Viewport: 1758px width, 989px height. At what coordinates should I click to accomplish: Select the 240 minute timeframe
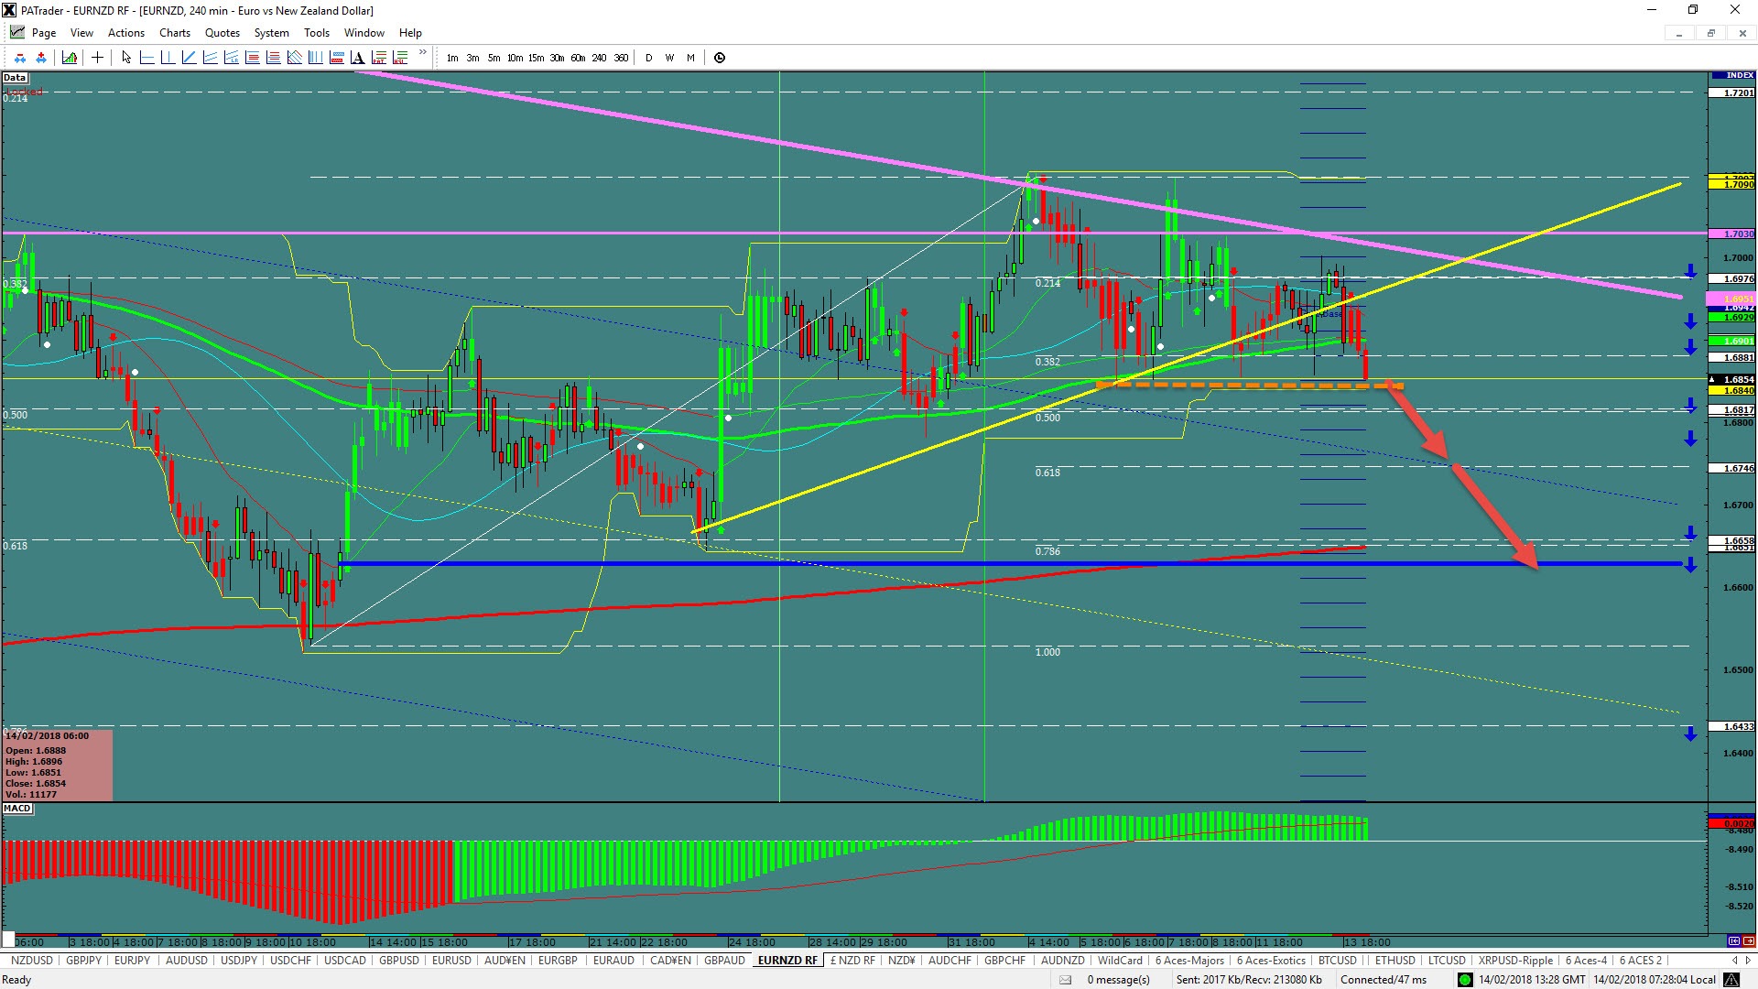(x=599, y=58)
